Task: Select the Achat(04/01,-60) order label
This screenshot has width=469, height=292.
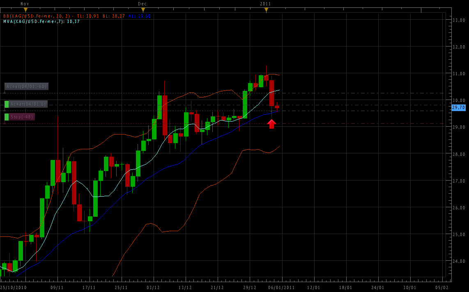Action: click(x=26, y=86)
